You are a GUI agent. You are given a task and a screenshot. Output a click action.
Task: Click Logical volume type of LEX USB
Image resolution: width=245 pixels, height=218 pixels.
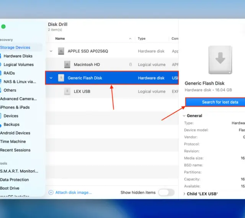coord(152,91)
